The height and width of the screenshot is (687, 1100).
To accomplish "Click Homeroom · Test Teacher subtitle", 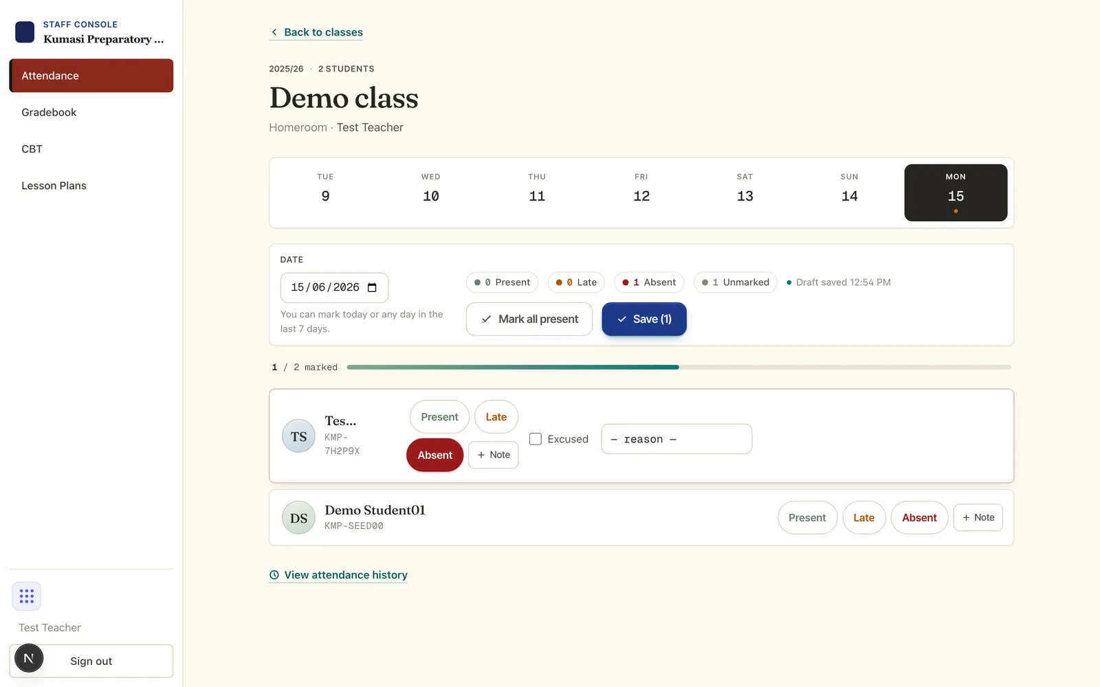I will click(336, 127).
